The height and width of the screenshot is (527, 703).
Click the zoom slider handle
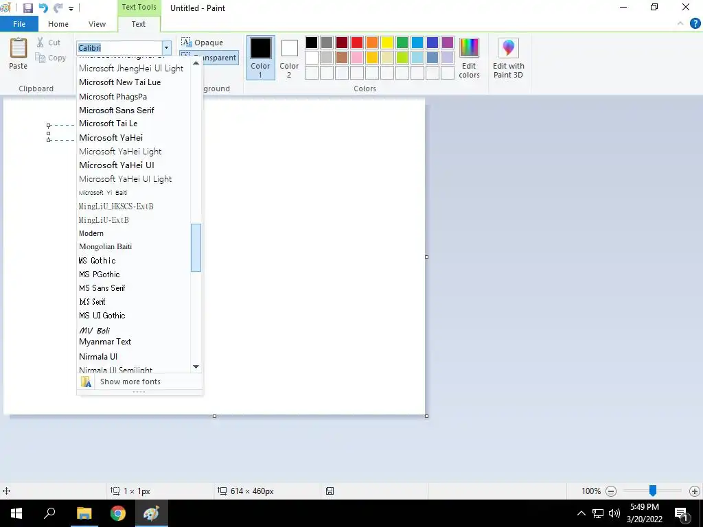click(x=653, y=491)
